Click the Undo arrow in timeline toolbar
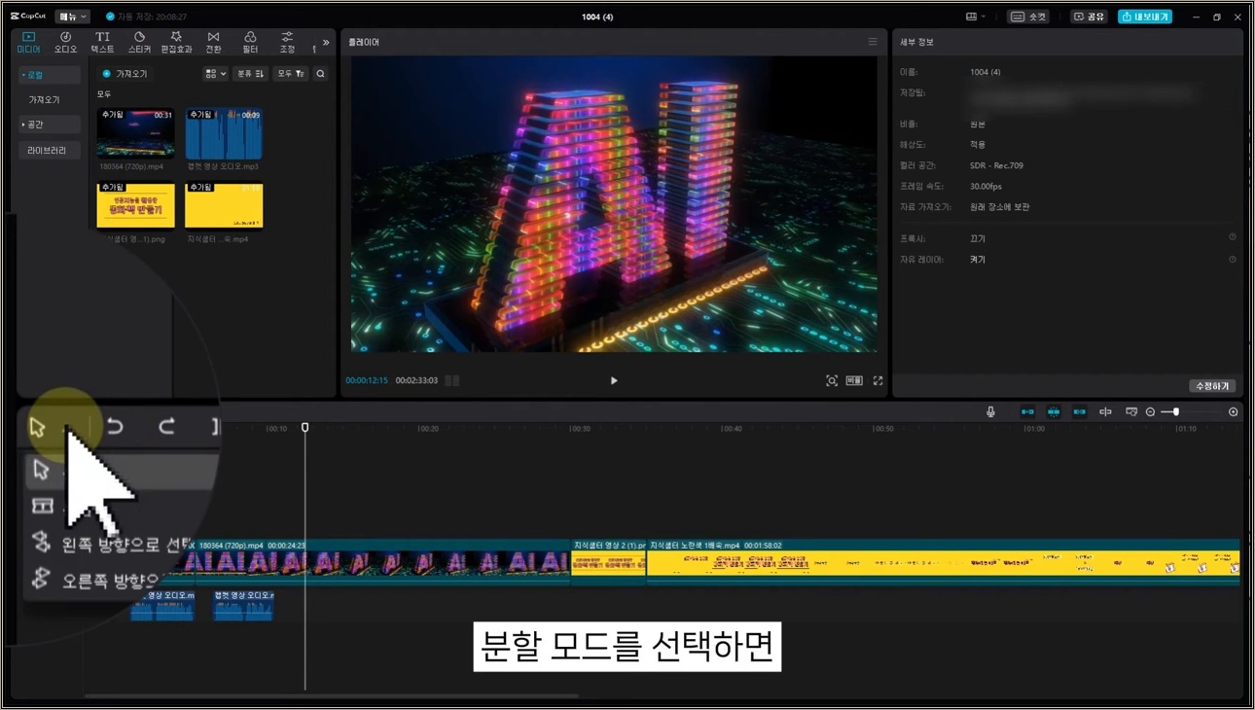 [x=115, y=426]
